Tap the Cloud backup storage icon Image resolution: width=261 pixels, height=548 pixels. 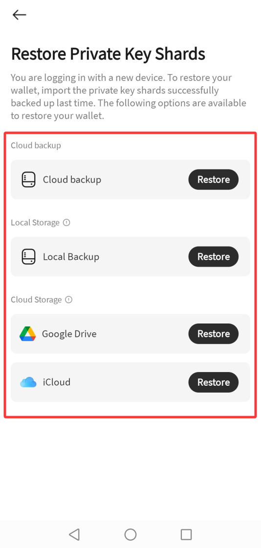(x=28, y=179)
